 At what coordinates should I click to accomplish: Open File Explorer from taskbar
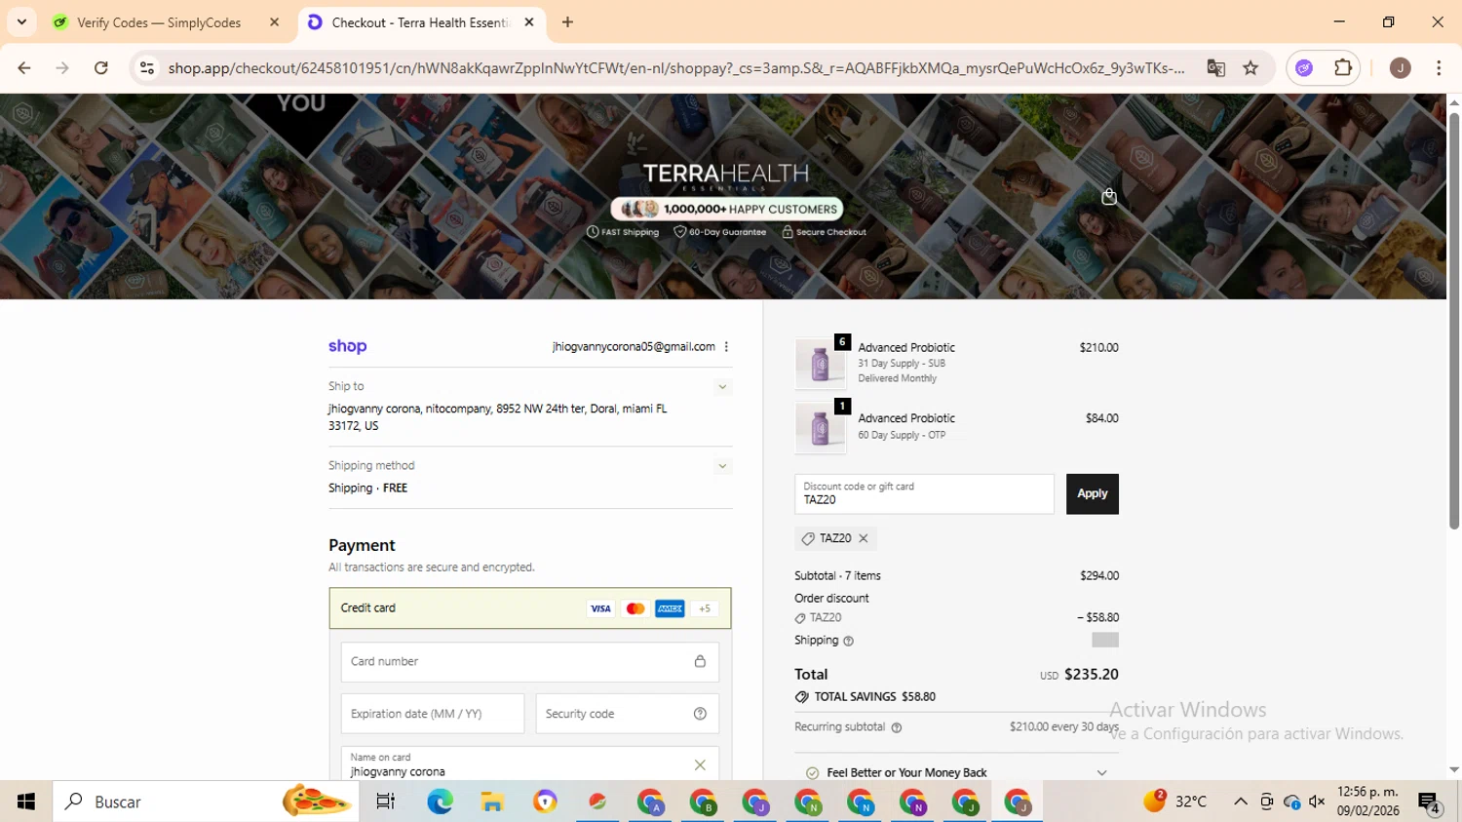(x=492, y=802)
